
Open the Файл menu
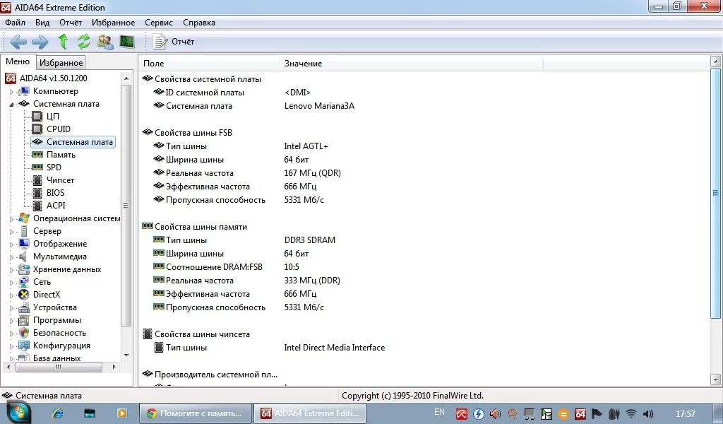tap(16, 23)
